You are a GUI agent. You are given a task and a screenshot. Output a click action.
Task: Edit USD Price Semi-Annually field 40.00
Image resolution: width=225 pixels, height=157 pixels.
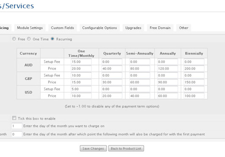coord(140,96)
